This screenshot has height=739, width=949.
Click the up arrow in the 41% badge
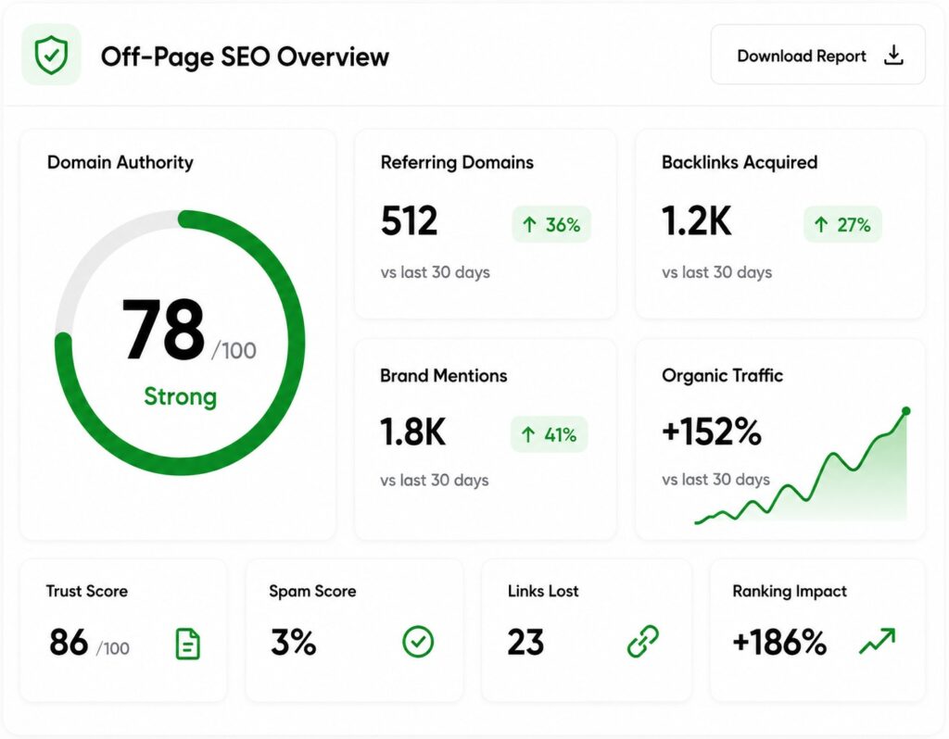(528, 434)
